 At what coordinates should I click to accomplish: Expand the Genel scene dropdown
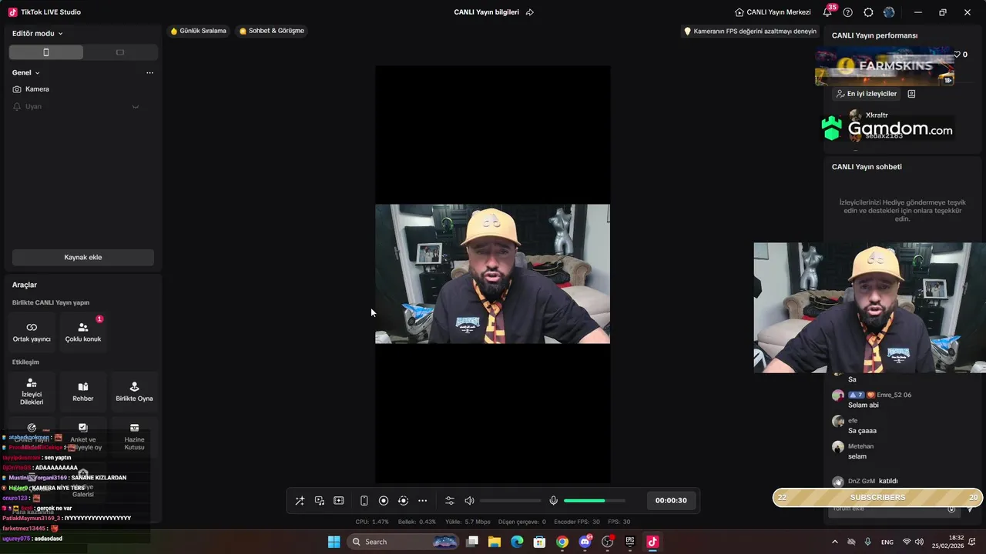pos(26,72)
